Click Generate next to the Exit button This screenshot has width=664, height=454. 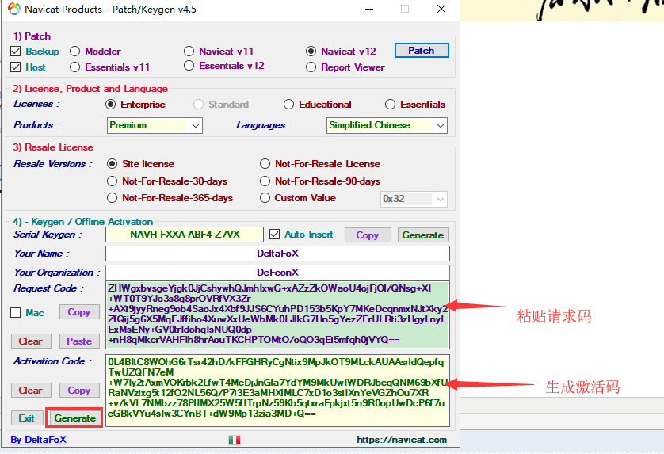pos(74,418)
